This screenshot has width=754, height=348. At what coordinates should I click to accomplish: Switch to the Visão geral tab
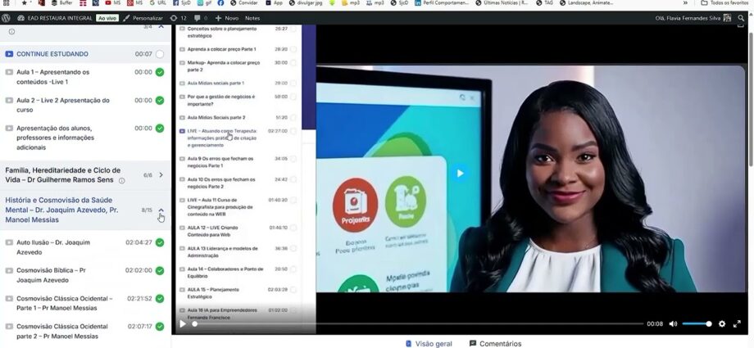pos(428,343)
